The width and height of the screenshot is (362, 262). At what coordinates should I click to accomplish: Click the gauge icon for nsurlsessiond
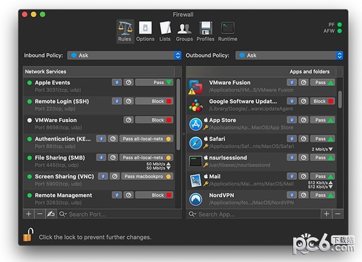(x=303, y=158)
